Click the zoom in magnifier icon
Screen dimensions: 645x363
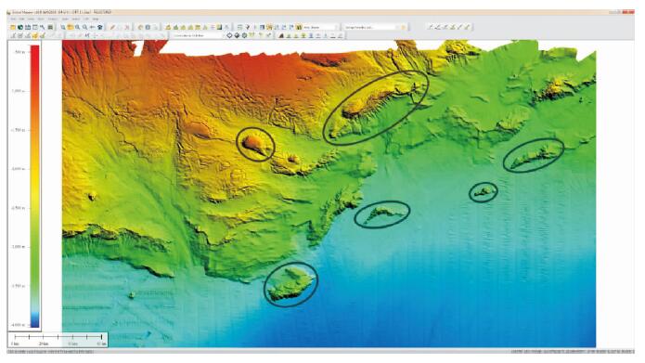pyautogui.click(x=77, y=27)
